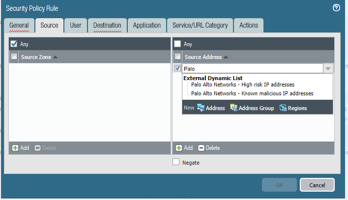
Task: Choose Known malicious IP addresses list
Action: 252,93
